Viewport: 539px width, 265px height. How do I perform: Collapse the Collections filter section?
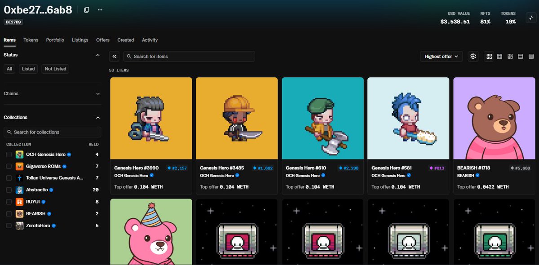(98, 117)
